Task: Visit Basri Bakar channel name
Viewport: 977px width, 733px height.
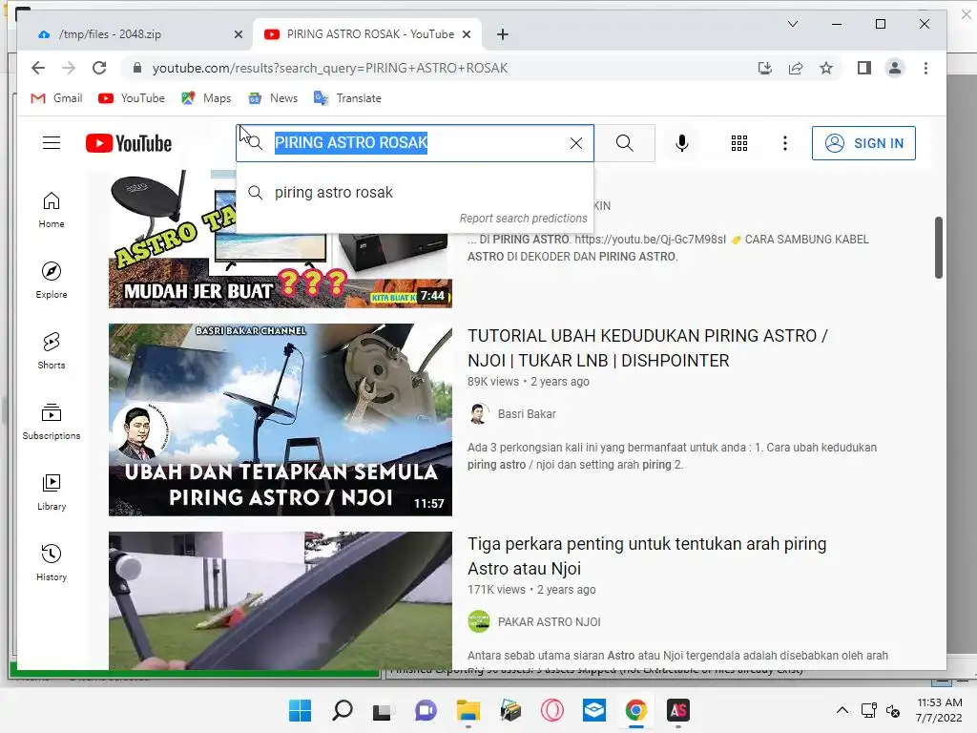Action: click(527, 414)
